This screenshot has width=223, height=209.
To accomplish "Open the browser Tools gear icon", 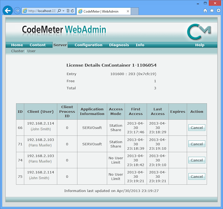I will 218,11.
